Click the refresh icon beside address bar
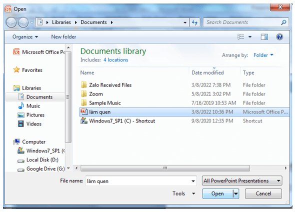This screenshot has height=212, width=295. point(194,22)
